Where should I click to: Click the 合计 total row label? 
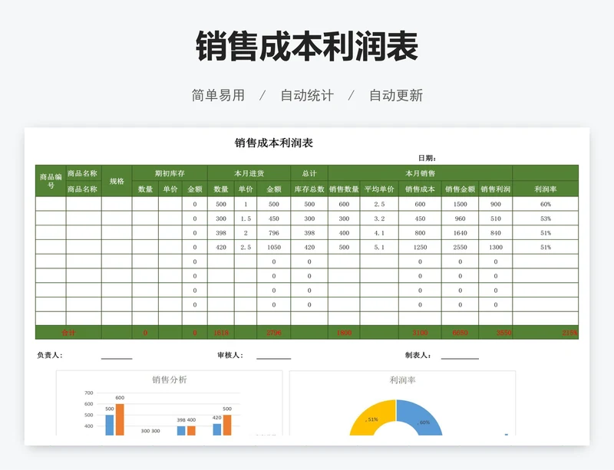tap(68, 333)
